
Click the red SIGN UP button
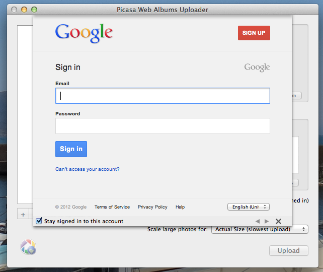pos(254,33)
